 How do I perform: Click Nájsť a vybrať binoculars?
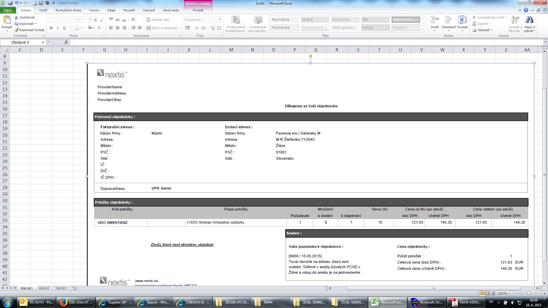coord(529,20)
